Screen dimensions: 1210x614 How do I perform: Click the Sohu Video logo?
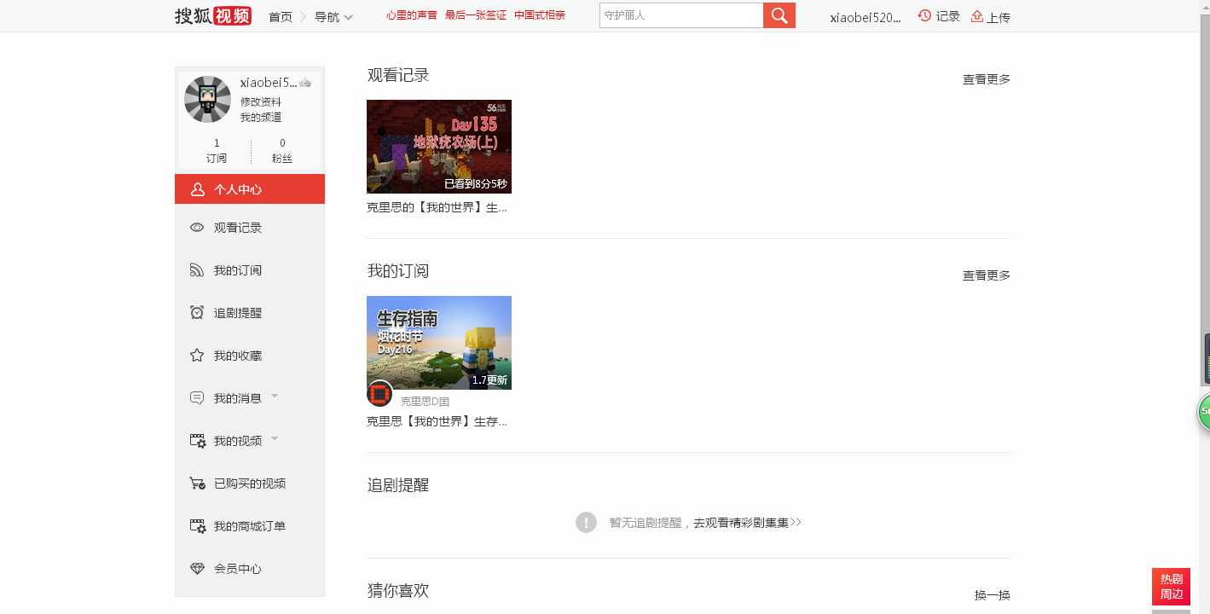pyautogui.click(x=212, y=15)
